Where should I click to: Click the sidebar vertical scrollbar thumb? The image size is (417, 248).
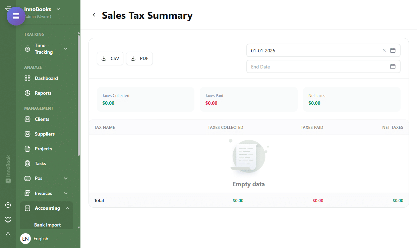point(79,95)
